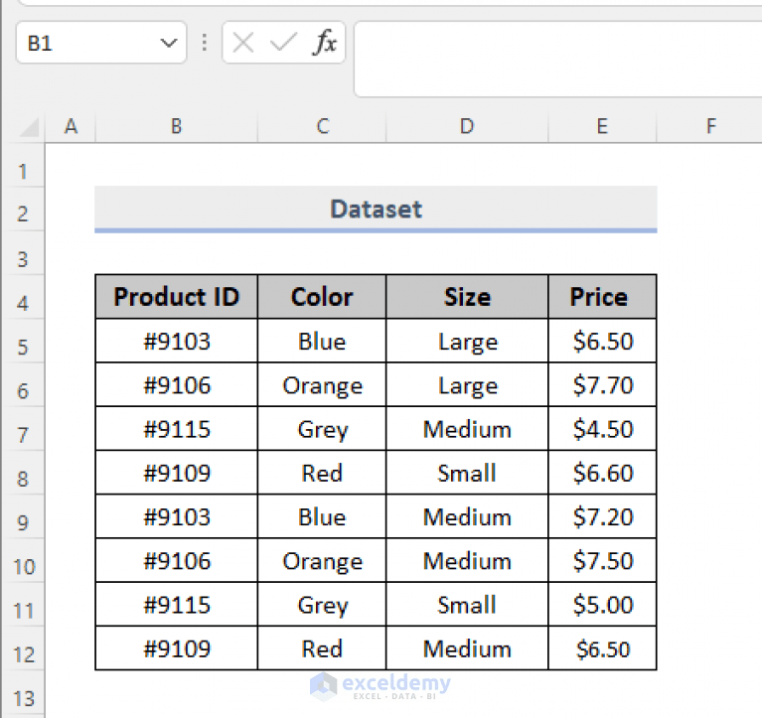762x718 pixels.
Task: Click the Select All corner triangle
Action: pyautogui.click(x=29, y=128)
